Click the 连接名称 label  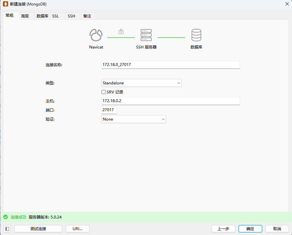pos(54,65)
